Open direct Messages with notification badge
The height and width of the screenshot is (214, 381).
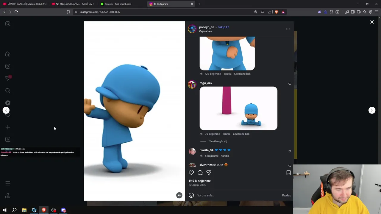click(8, 78)
